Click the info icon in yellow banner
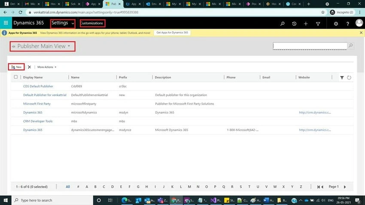 [4, 33]
